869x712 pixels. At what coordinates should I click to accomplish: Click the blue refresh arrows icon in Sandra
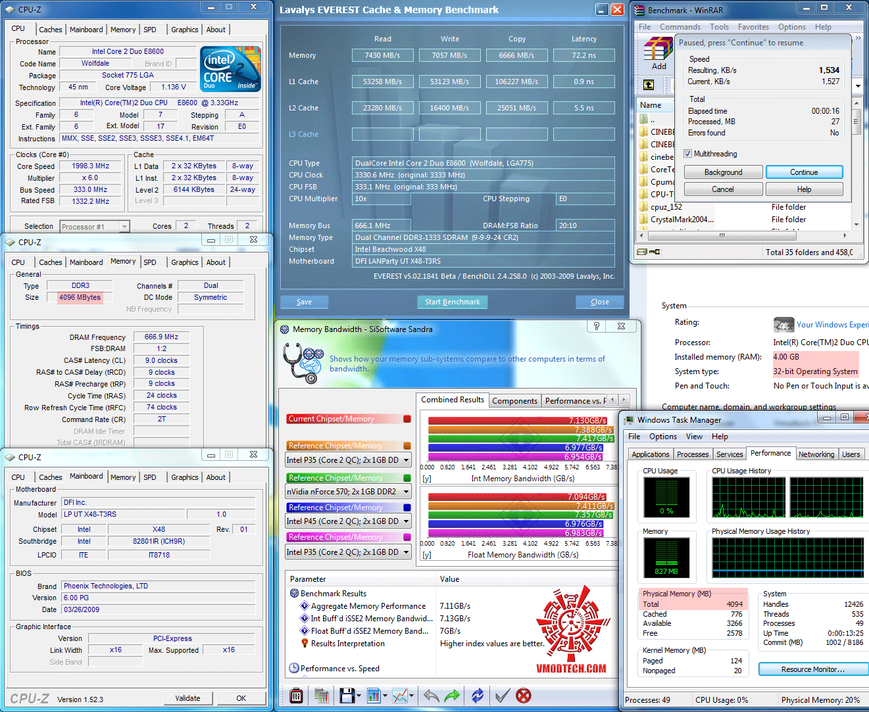click(x=478, y=696)
